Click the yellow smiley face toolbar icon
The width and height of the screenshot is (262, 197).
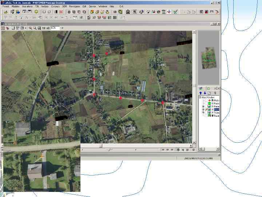coord(36,12)
